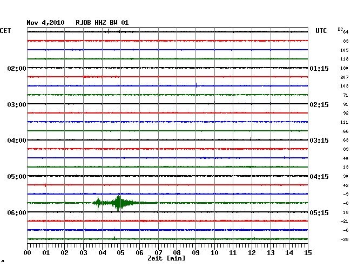Select the CET time label '06:00'
The height and width of the screenshot is (267, 351).
tap(17, 212)
